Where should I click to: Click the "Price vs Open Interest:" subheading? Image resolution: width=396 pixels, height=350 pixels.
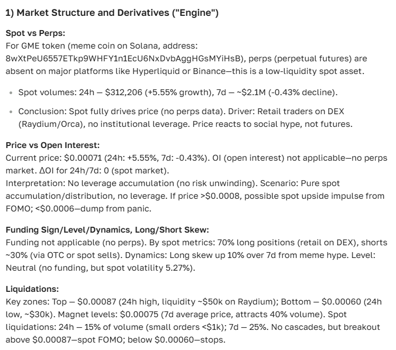click(x=48, y=145)
